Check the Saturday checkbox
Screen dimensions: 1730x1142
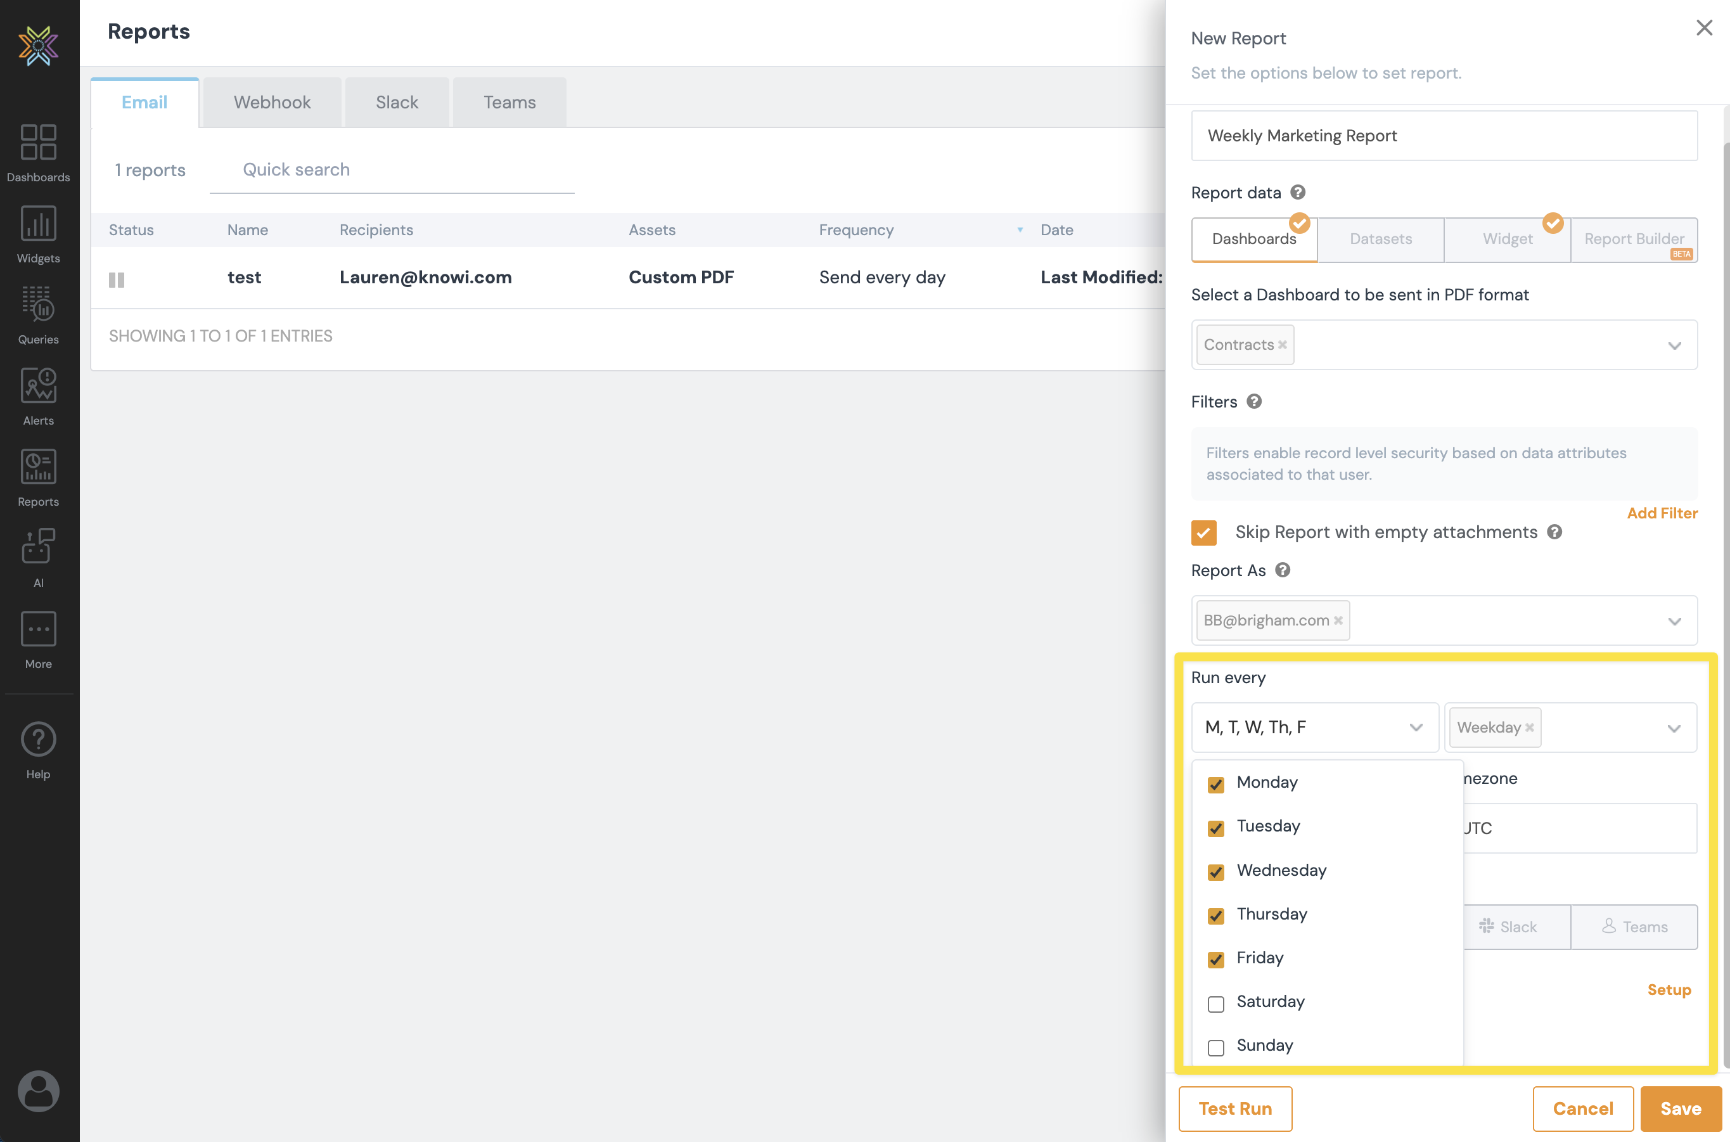[x=1216, y=1004]
